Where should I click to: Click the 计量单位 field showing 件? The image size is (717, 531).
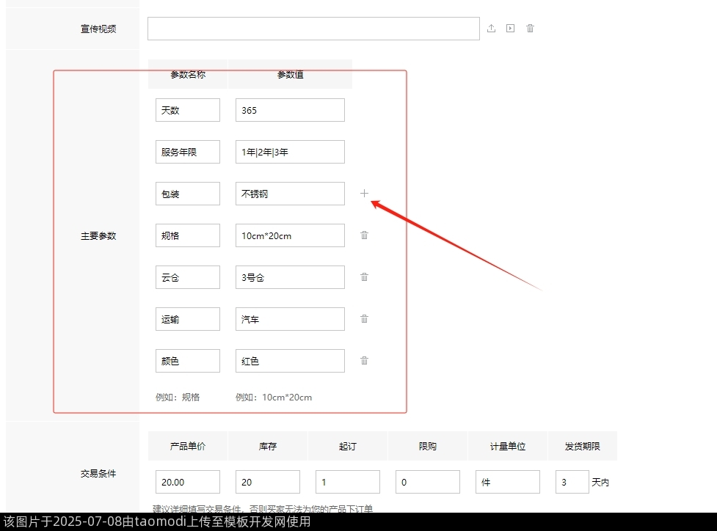(x=507, y=482)
